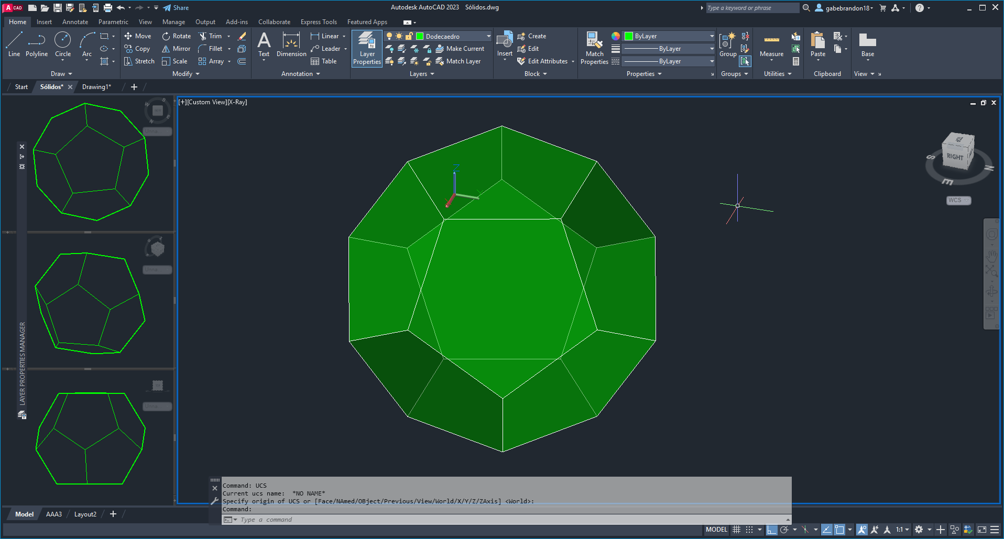Toggle the drawing grid display in status bar

736,530
